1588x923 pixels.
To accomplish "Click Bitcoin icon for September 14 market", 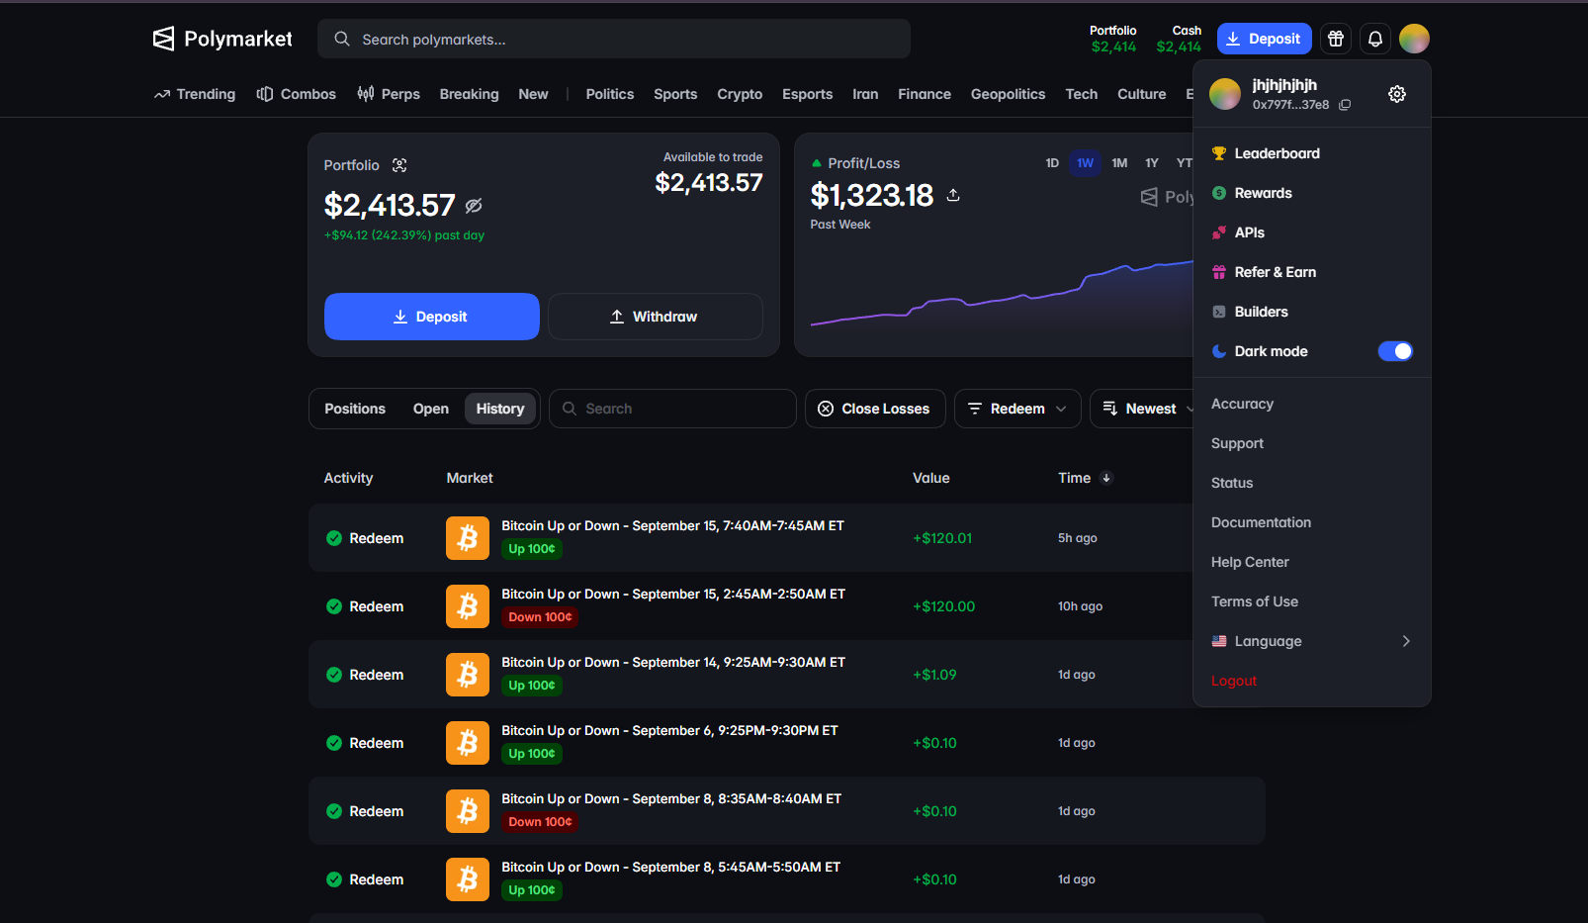I will 468,675.
